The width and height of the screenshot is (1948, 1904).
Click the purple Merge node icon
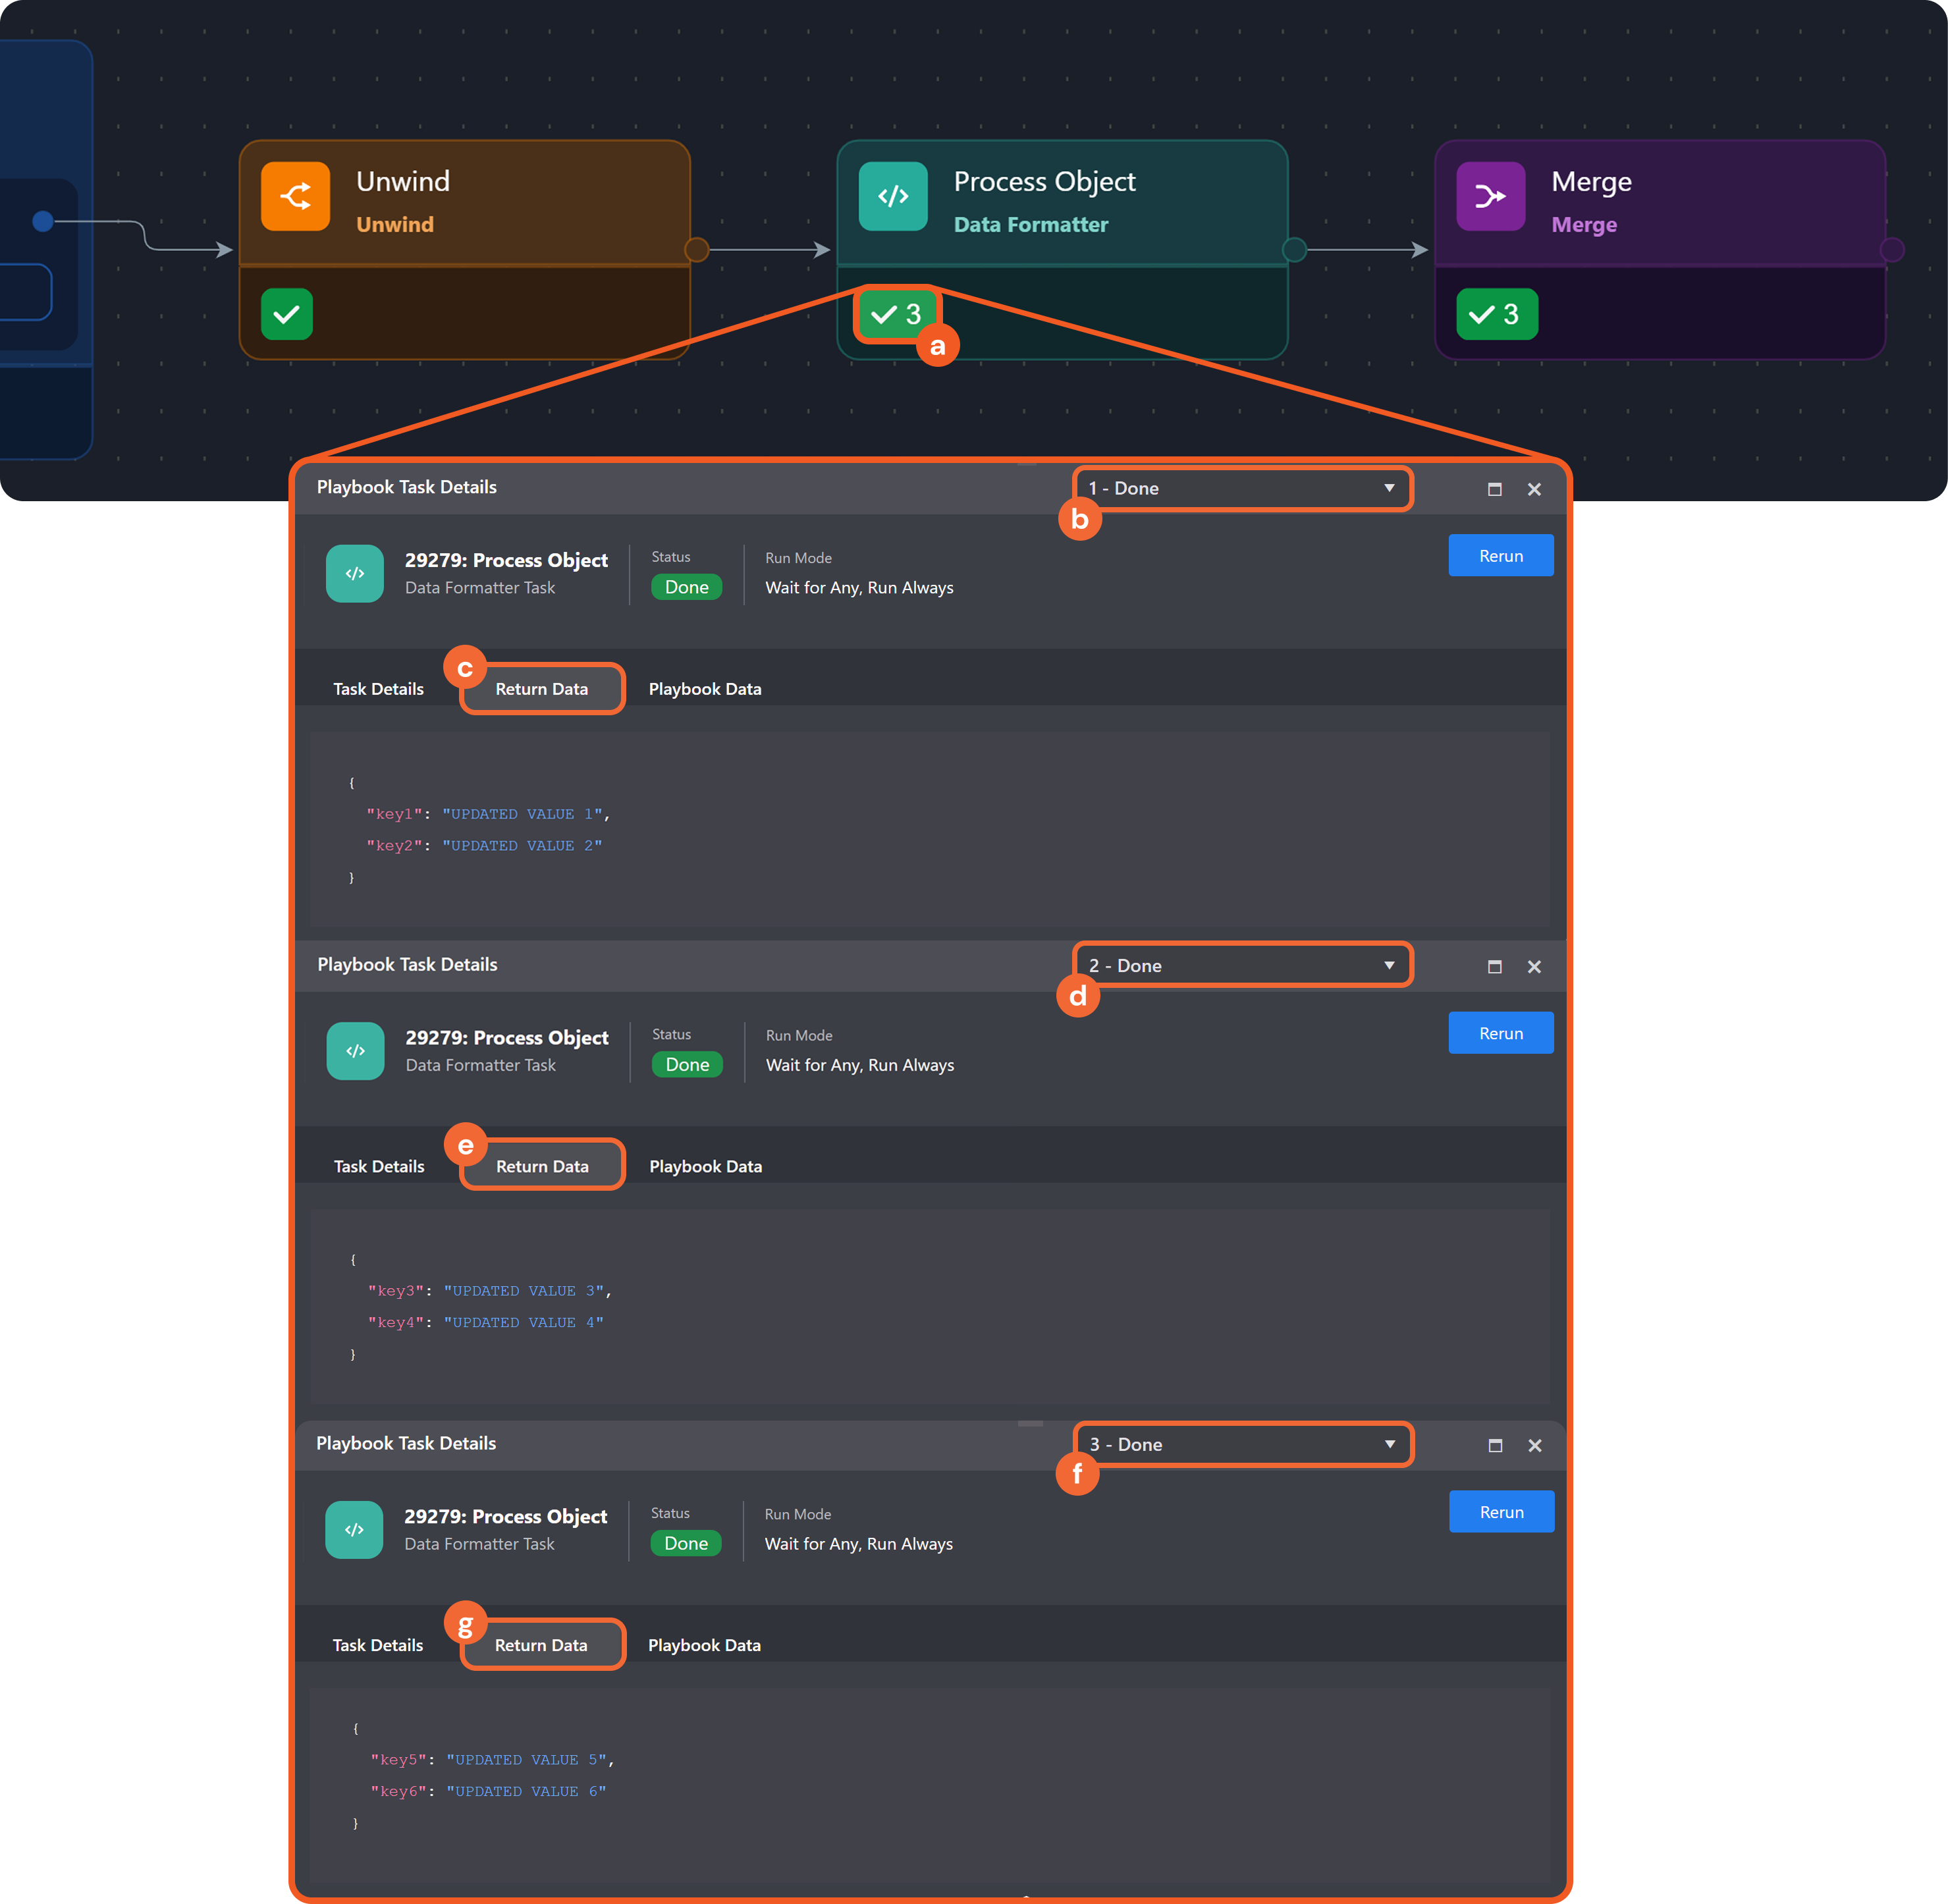click(x=1490, y=196)
